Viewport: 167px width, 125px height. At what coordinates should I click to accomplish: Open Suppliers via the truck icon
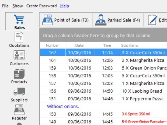pos(19,91)
